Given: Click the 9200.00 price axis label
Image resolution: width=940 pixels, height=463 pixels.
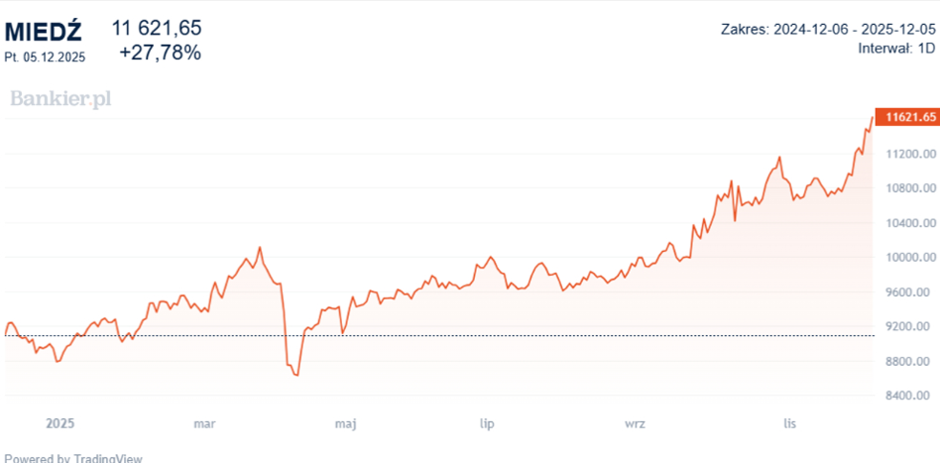Looking at the screenshot, I should pyautogui.click(x=909, y=326).
